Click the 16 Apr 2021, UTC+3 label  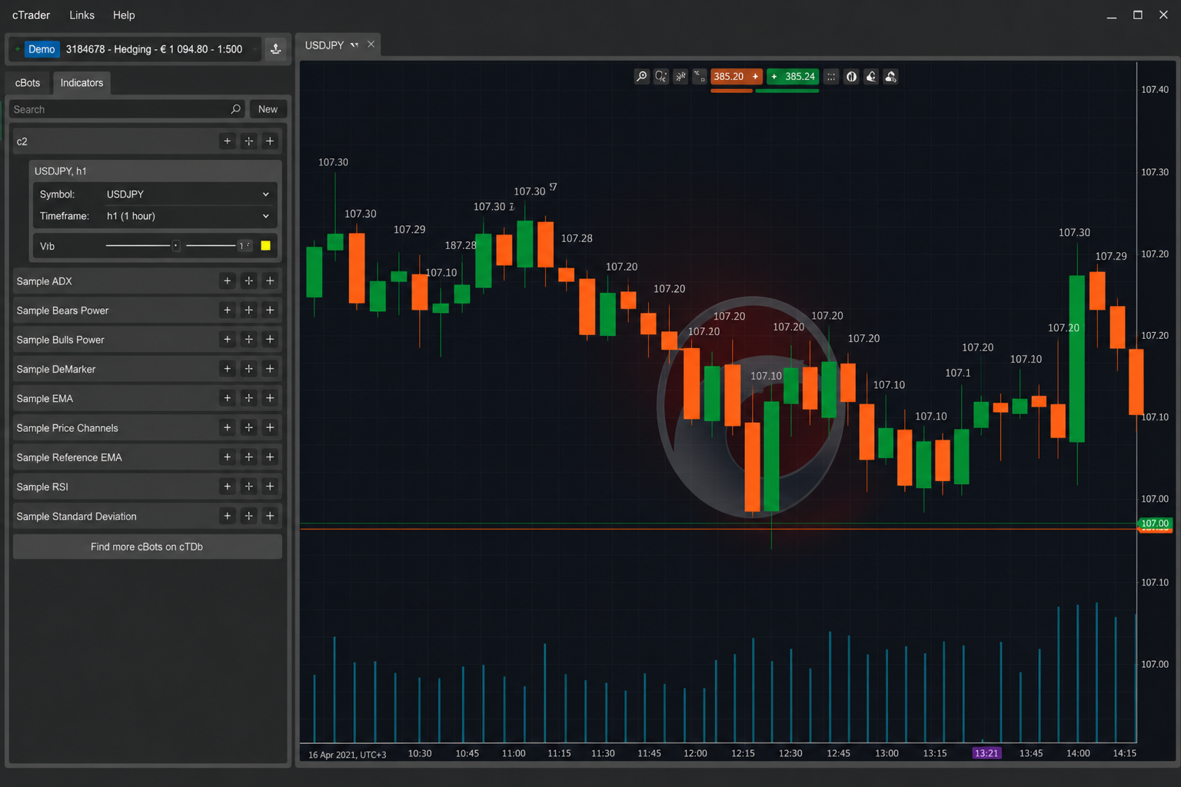click(348, 755)
